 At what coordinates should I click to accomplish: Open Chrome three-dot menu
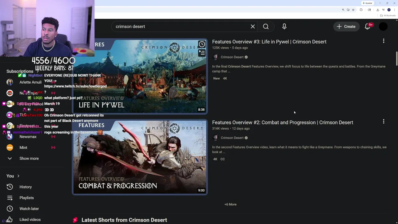(395, 10)
